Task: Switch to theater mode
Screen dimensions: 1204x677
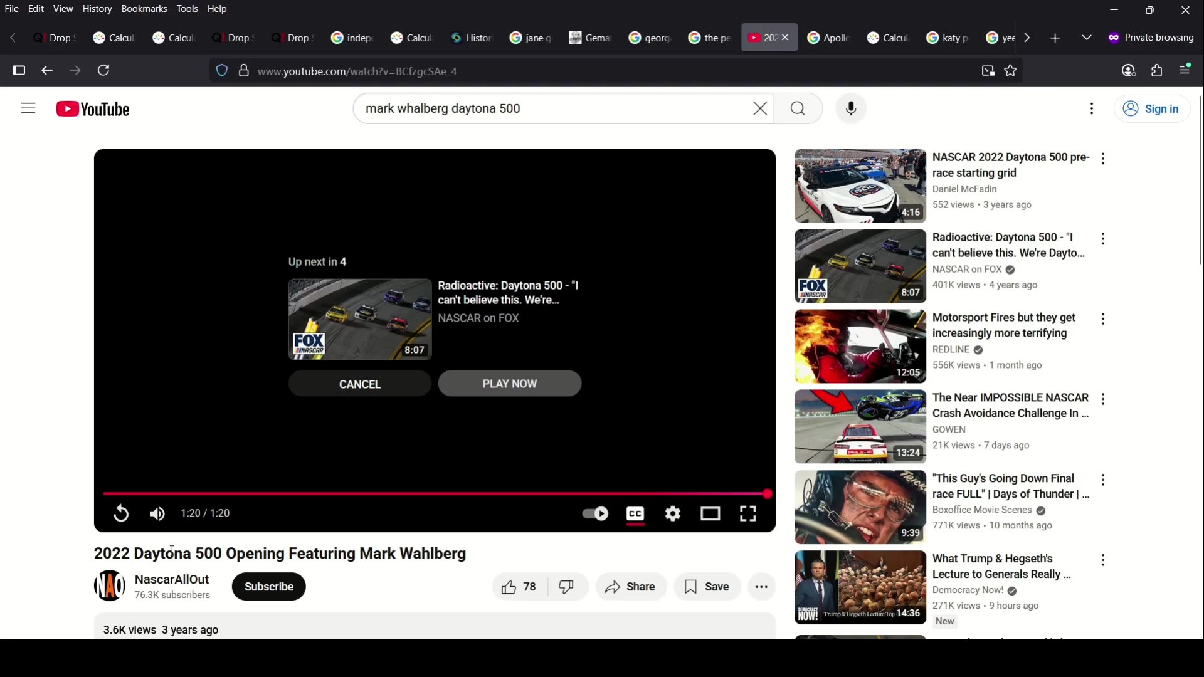Action: pos(711,514)
